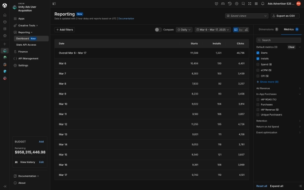304x190 pixels.
Task: Open the Documentation link under Reporting
Action: (126, 19)
